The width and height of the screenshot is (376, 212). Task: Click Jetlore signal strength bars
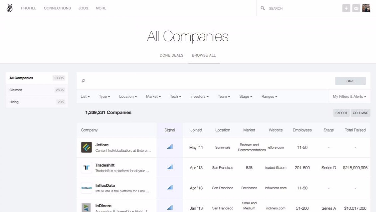(170, 147)
